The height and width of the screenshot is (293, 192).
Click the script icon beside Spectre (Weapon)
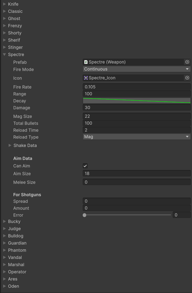86,62
